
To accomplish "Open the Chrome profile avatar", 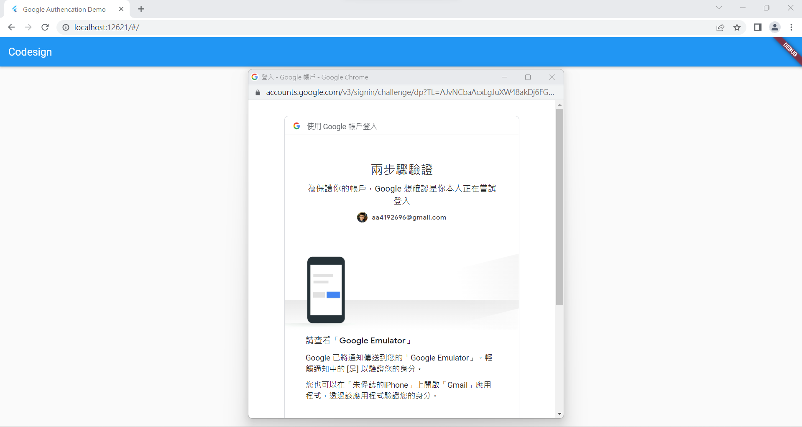I will click(x=775, y=27).
